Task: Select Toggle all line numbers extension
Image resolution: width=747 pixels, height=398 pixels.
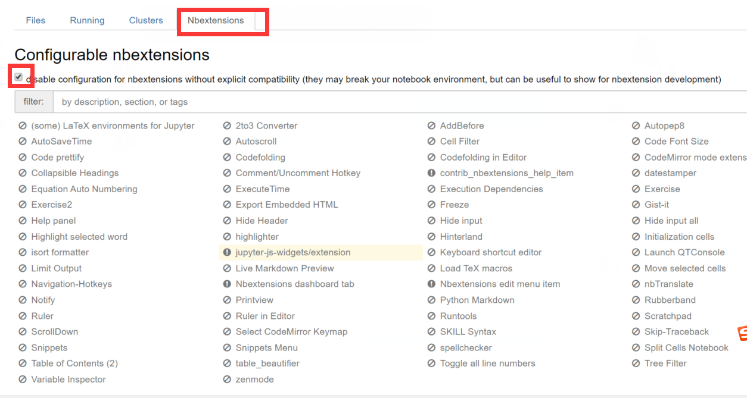Action: (487, 363)
